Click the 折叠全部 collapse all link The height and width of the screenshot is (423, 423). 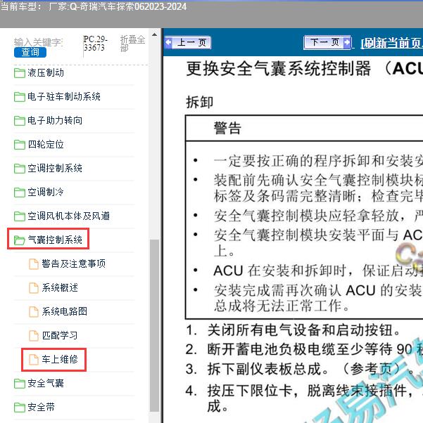[133, 44]
